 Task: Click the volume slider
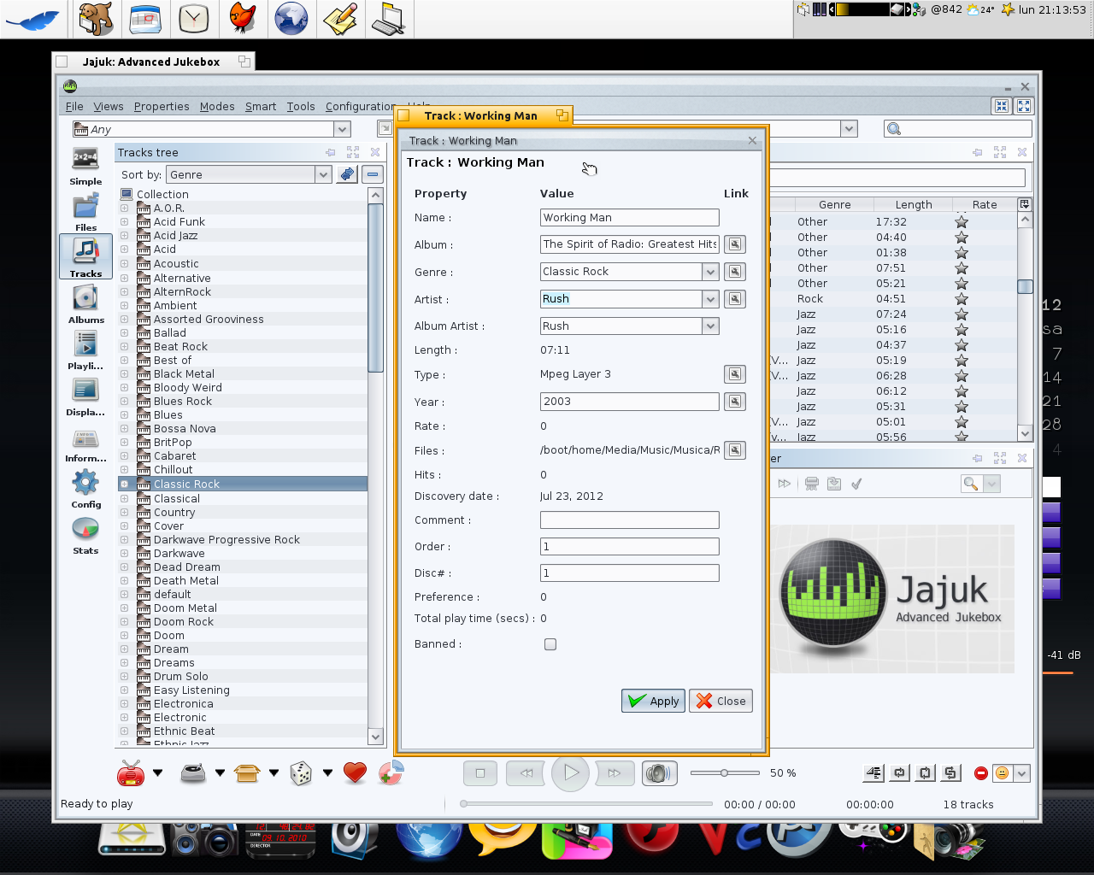click(725, 773)
